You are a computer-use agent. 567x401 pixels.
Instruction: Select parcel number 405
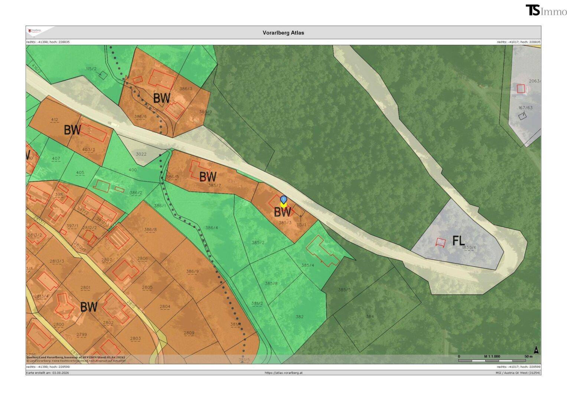coord(80,173)
